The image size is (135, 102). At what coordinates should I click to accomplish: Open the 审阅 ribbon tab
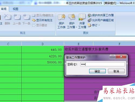point(4,9)
